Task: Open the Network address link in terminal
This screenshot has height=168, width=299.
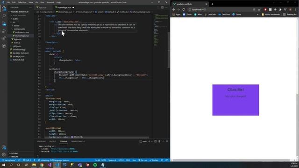Action: pos(64,151)
